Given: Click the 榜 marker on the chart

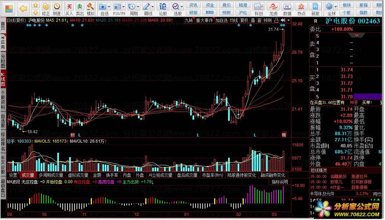Looking at the screenshot, I should tap(284, 135).
